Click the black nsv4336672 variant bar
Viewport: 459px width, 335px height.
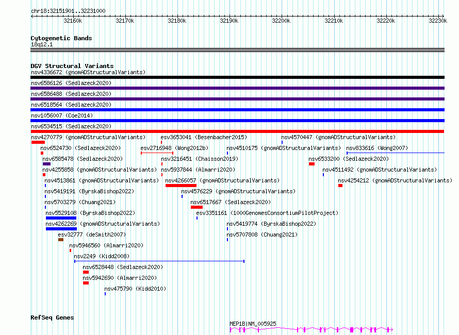point(237,77)
